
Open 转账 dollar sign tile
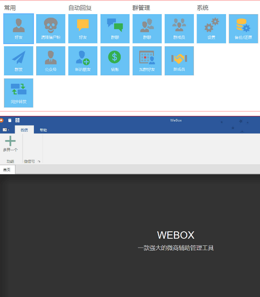tap(115, 61)
